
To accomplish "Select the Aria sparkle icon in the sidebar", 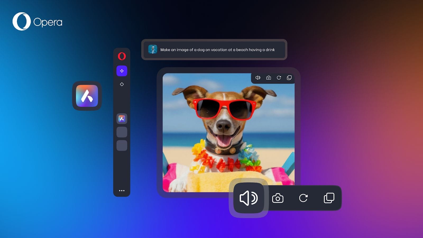I will (122, 71).
